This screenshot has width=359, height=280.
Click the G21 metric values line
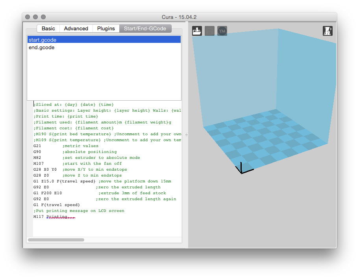[x=66, y=146]
